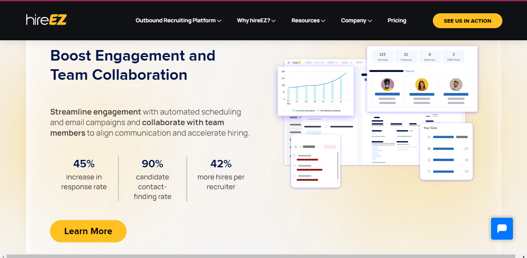This screenshot has height=258, width=527.
Task: Click the hireEZ logo inside the dashboard mockup
Action: 297,63
